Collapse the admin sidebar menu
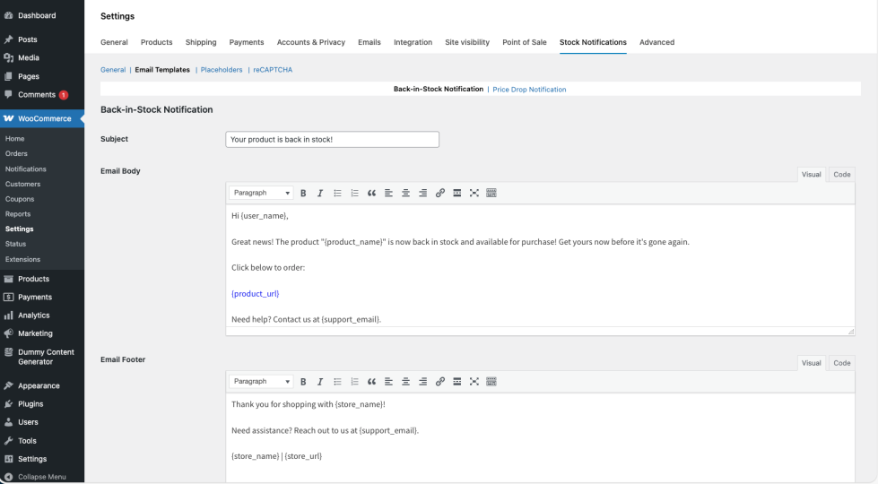The image size is (878, 484). [42, 478]
